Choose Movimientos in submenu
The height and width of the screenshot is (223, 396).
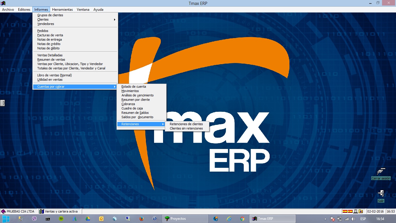pos(141,91)
